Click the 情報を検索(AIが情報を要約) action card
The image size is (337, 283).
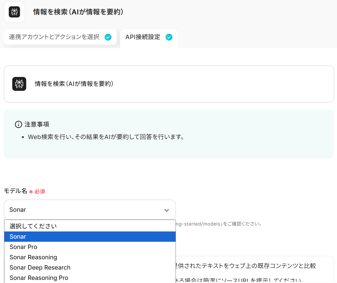pos(169,84)
